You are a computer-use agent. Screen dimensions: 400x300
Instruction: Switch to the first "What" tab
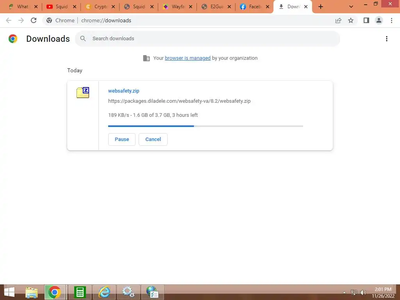point(22,7)
